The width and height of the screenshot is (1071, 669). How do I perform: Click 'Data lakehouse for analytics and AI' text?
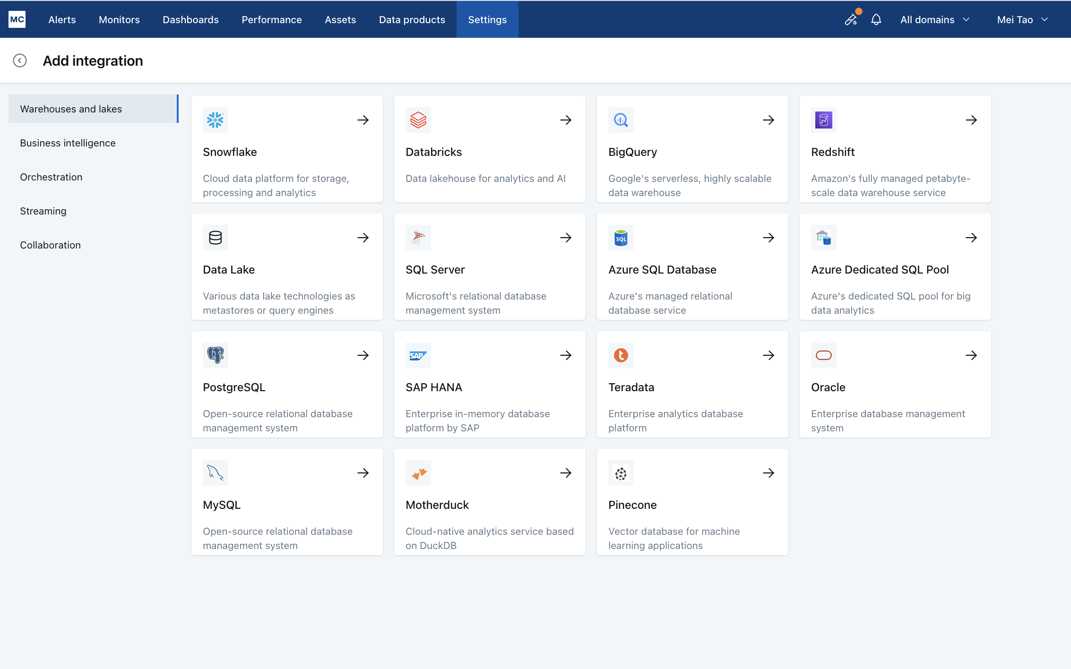tap(485, 179)
